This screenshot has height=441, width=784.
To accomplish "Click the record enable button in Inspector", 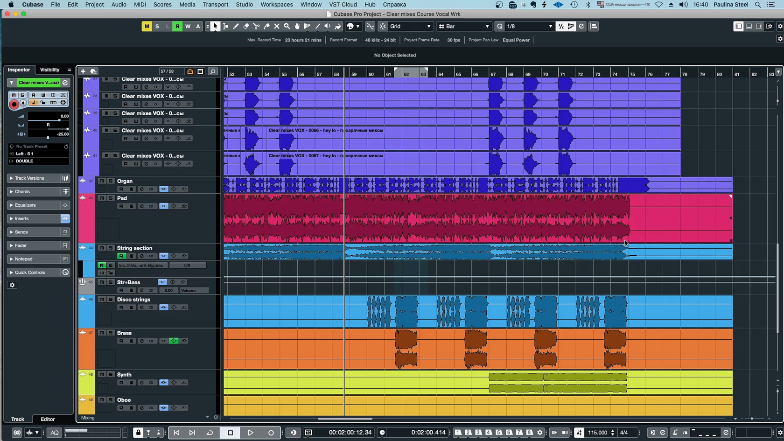I will pyautogui.click(x=14, y=105).
